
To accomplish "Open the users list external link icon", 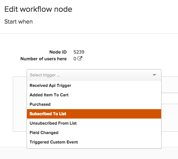I will coord(80,59).
